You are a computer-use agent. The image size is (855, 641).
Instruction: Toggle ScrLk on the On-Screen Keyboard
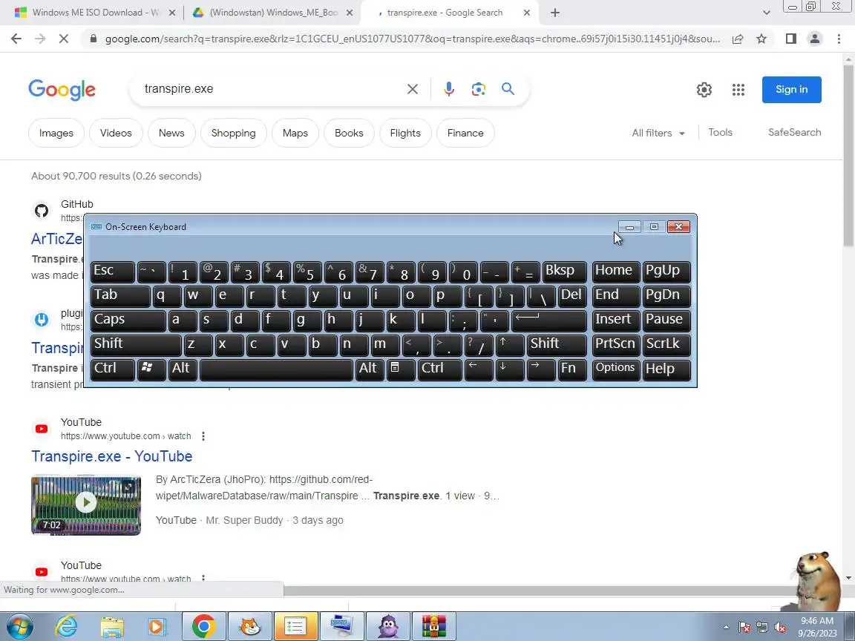click(x=666, y=344)
